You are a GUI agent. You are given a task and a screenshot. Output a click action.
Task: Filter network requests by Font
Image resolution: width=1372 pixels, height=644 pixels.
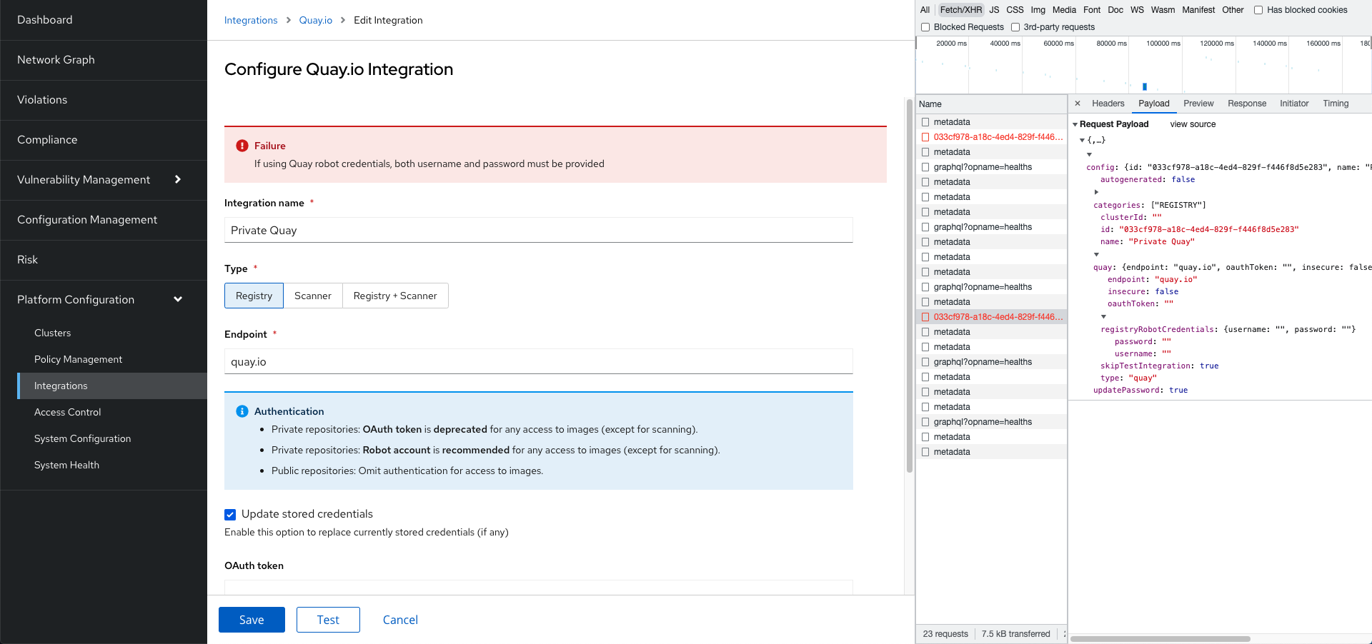(x=1092, y=10)
